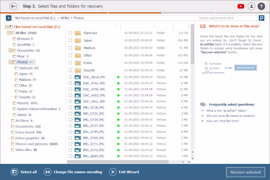The width and height of the screenshot is (270, 180).
Task: Open the help question mark icon
Action: pos(261,6)
